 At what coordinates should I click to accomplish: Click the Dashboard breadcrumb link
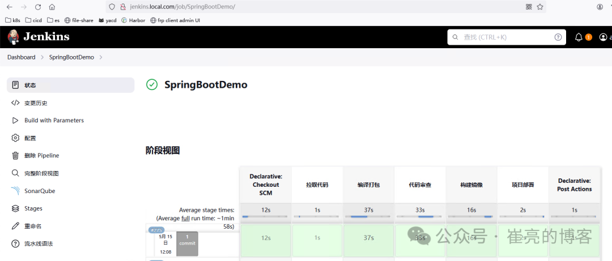pyautogui.click(x=21, y=57)
